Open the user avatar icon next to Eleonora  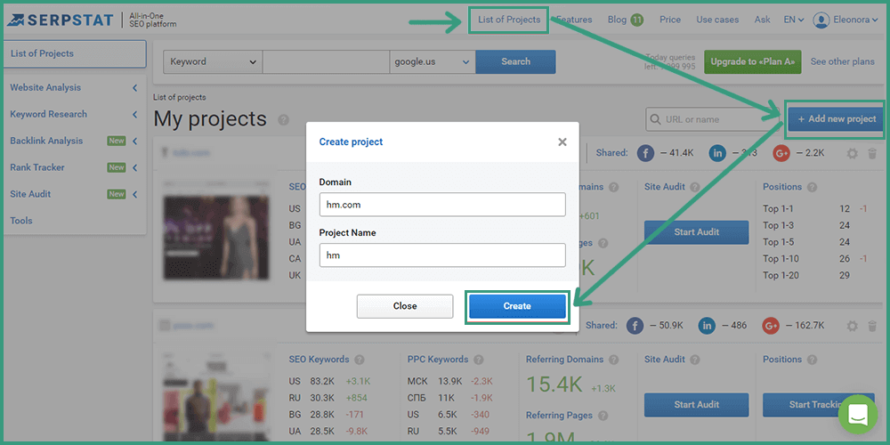tap(821, 20)
